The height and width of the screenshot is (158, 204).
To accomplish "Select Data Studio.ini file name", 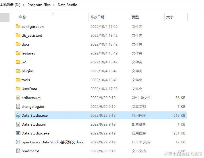I will click(34, 124).
